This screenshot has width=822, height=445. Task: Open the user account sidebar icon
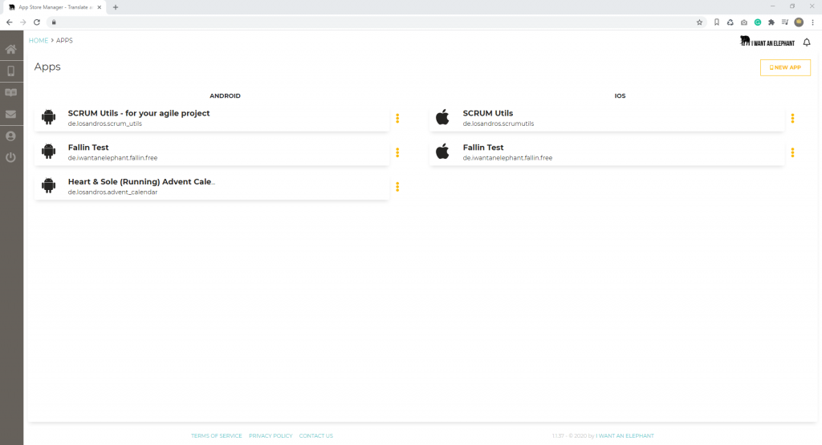11,136
